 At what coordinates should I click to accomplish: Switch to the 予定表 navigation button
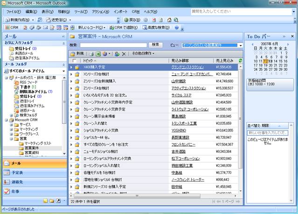pyautogui.click(x=35, y=173)
